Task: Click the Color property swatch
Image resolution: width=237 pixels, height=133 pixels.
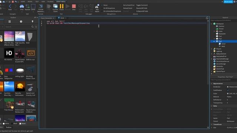Action: pyautogui.click(x=228, y=93)
